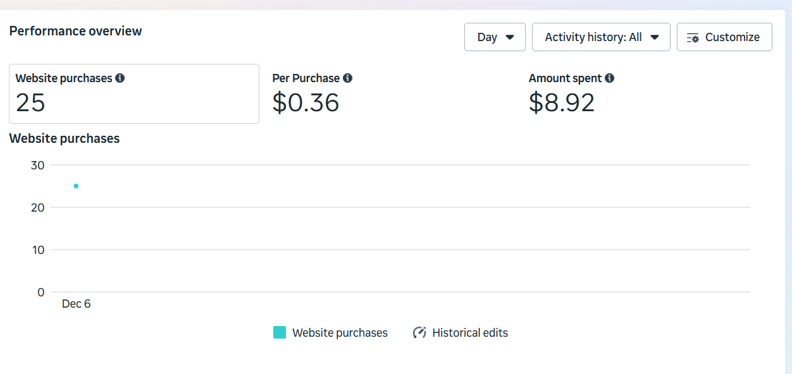Click the sliders-gear icon on Customize

click(x=693, y=38)
